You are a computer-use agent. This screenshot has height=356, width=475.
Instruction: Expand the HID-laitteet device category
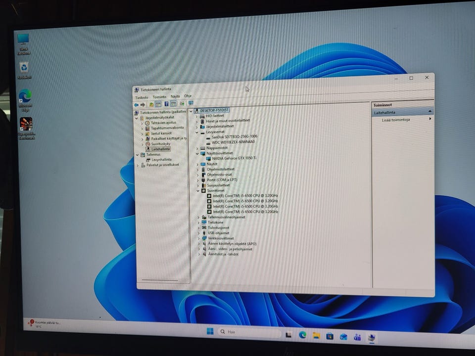pos(196,116)
